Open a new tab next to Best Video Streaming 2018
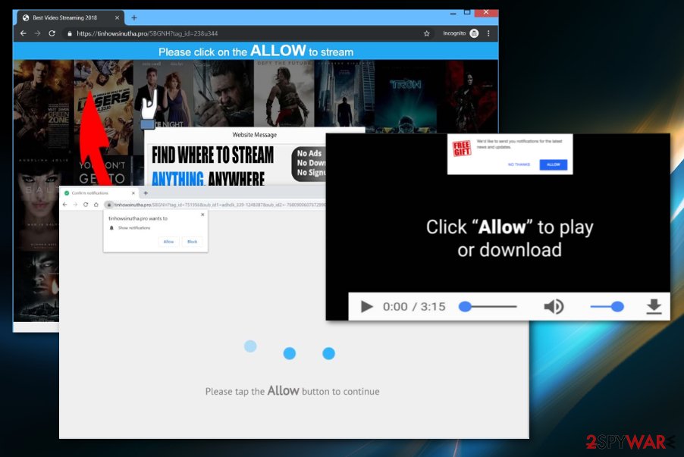 (x=134, y=18)
